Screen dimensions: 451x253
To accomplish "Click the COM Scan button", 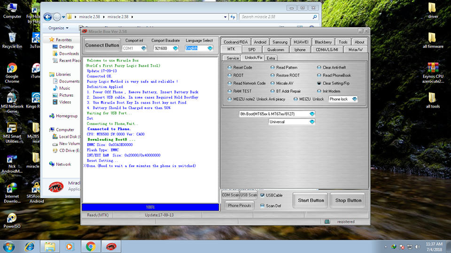I will 230,195.
